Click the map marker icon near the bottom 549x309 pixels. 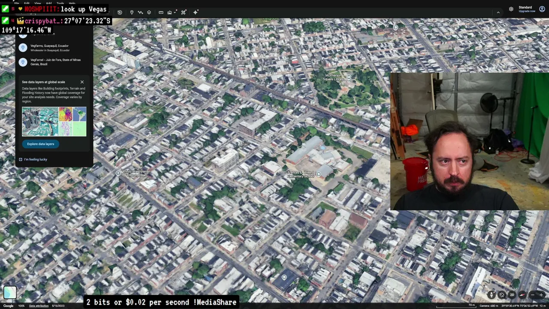[284, 277]
